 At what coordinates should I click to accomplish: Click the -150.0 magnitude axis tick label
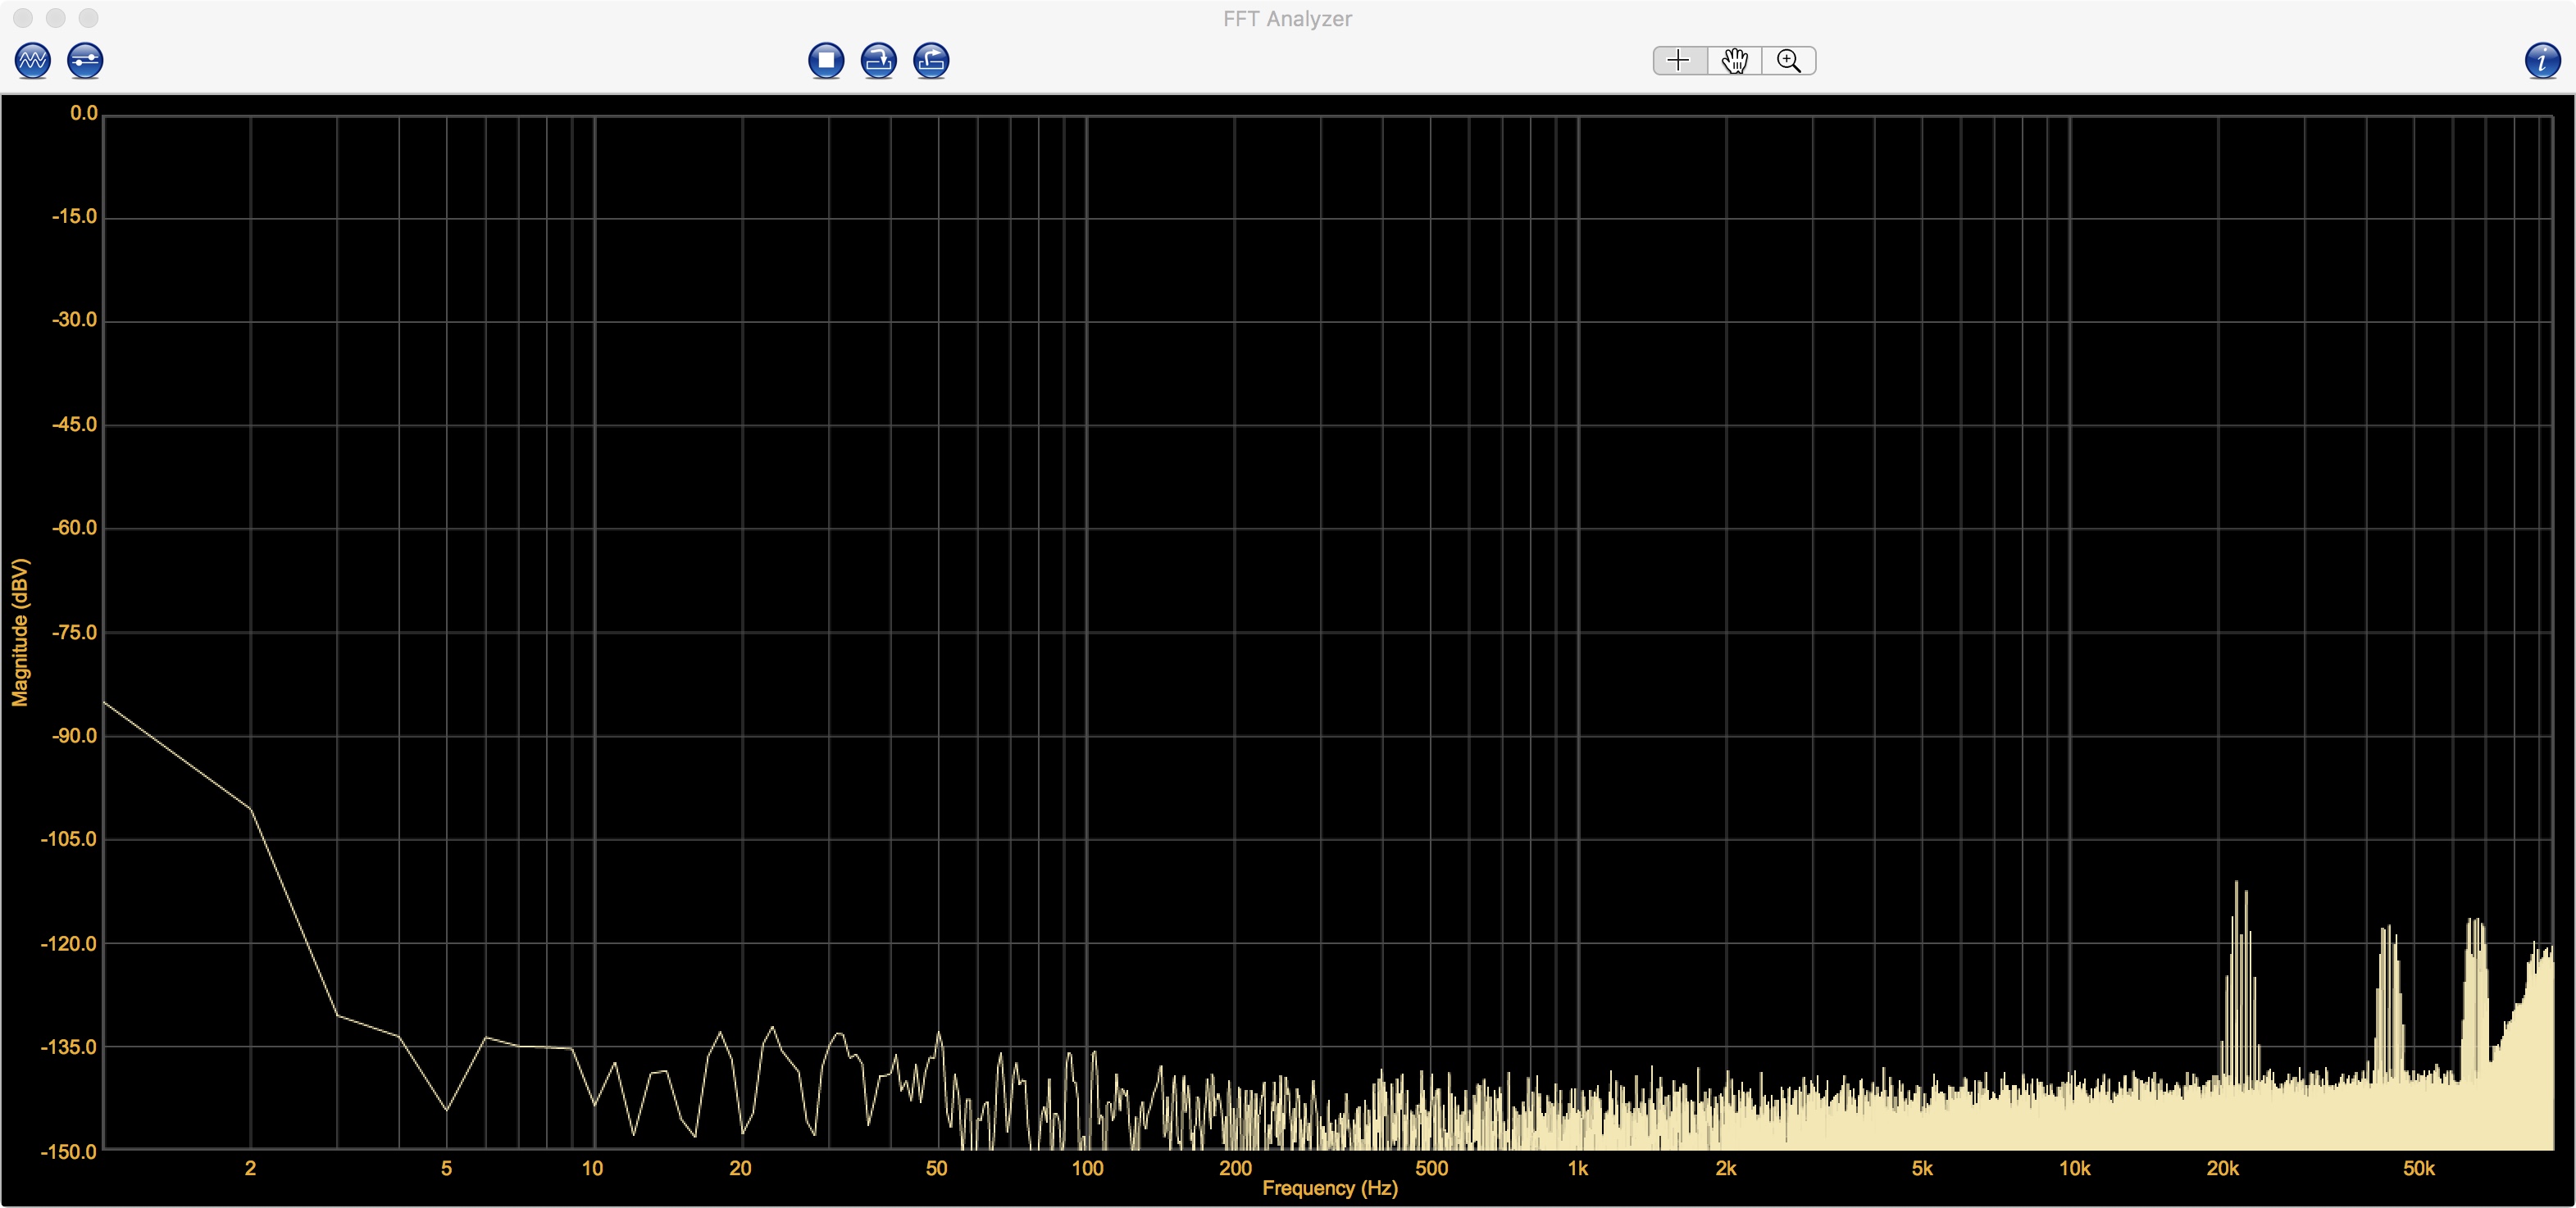tap(69, 1151)
